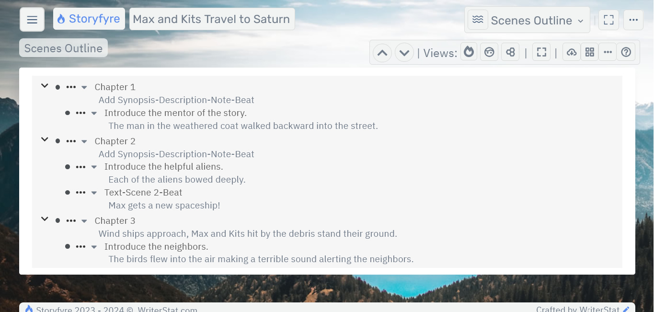Collapse the Chapter 3 tree node
The height and width of the screenshot is (312, 654).
click(45, 220)
